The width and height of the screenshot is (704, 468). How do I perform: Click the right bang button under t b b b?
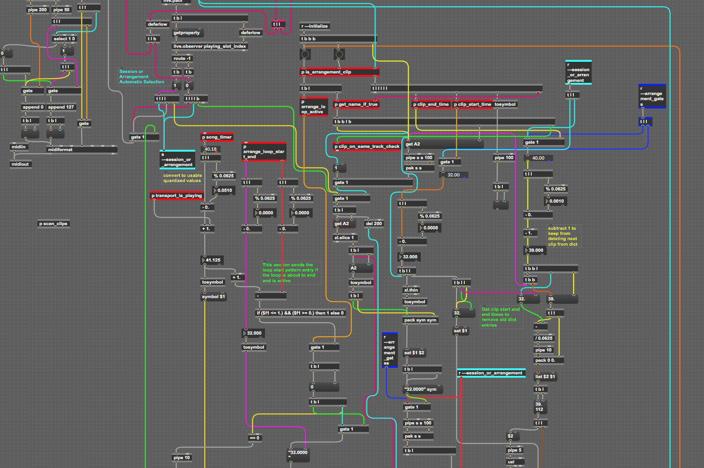(339, 55)
